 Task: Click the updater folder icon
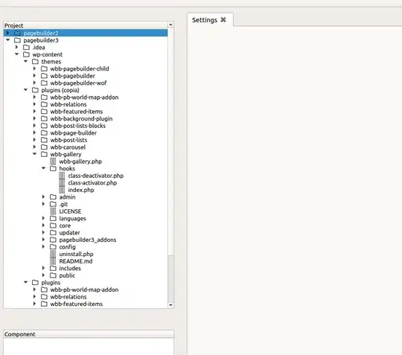[54, 232]
